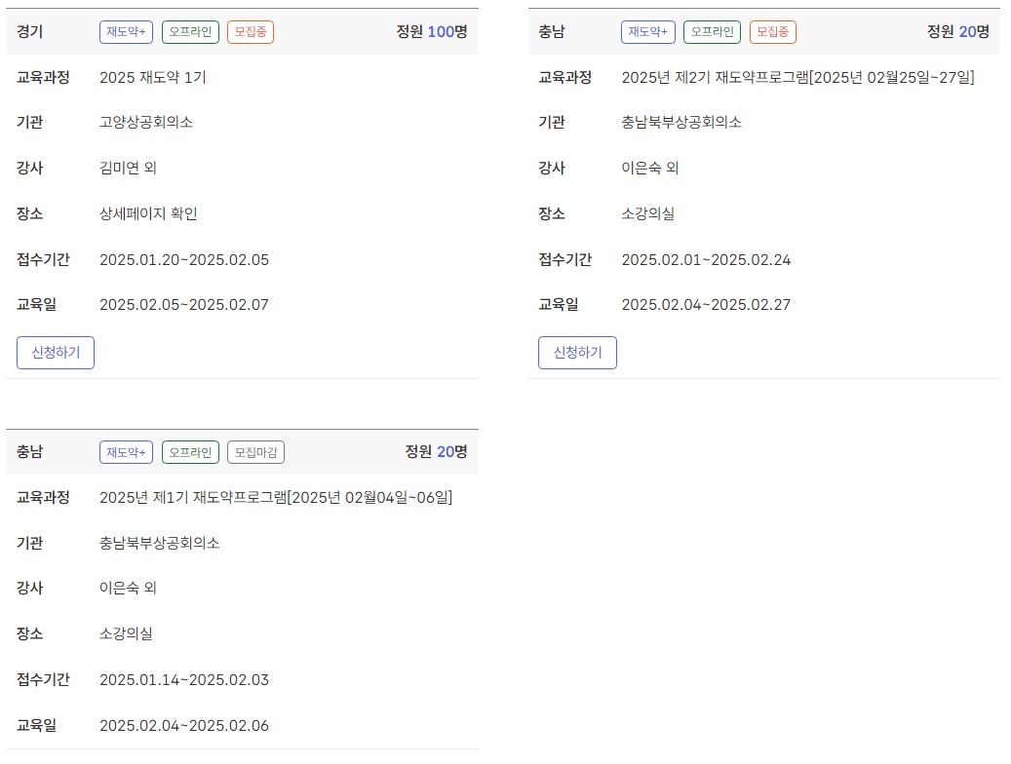The image size is (1011, 764).
Task: Select the 재도약+ badge on the 제1기 충남 card
Action: pyautogui.click(x=126, y=451)
